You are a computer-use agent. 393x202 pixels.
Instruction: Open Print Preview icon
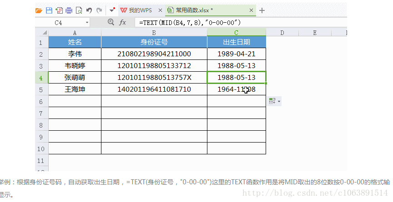(x=79, y=10)
